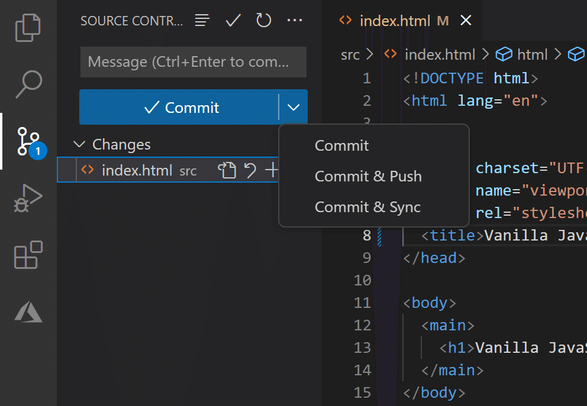
Task: Close the index.html editor tab
Action: tap(466, 21)
